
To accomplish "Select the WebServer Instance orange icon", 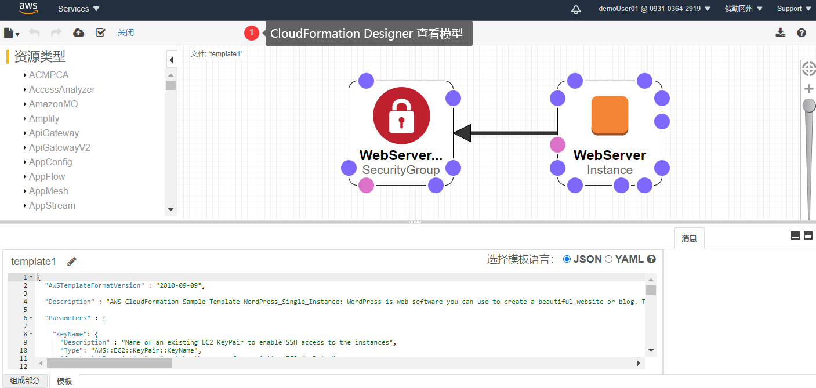I will tap(610, 115).
